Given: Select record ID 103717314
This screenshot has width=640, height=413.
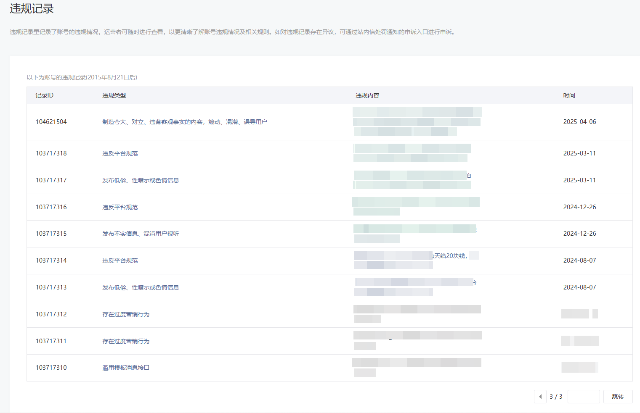Looking at the screenshot, I should tap(51, 260).
